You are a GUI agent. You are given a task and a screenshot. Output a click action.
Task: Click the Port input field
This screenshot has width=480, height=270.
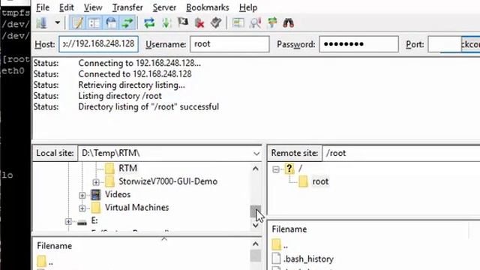[444, 44]
